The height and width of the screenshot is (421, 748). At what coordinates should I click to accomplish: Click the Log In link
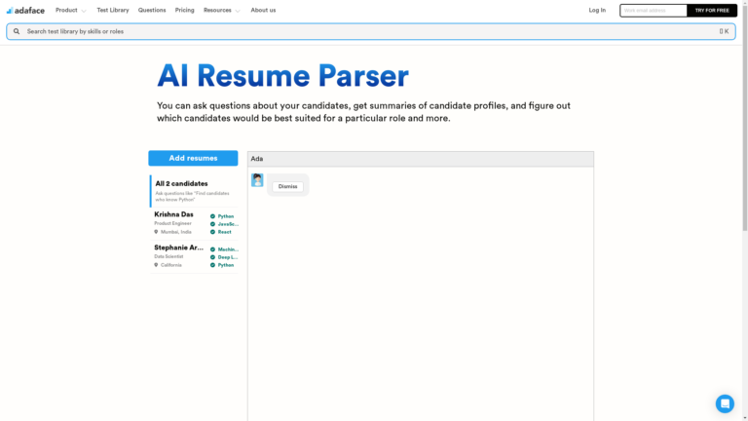[x=597, y=10]
